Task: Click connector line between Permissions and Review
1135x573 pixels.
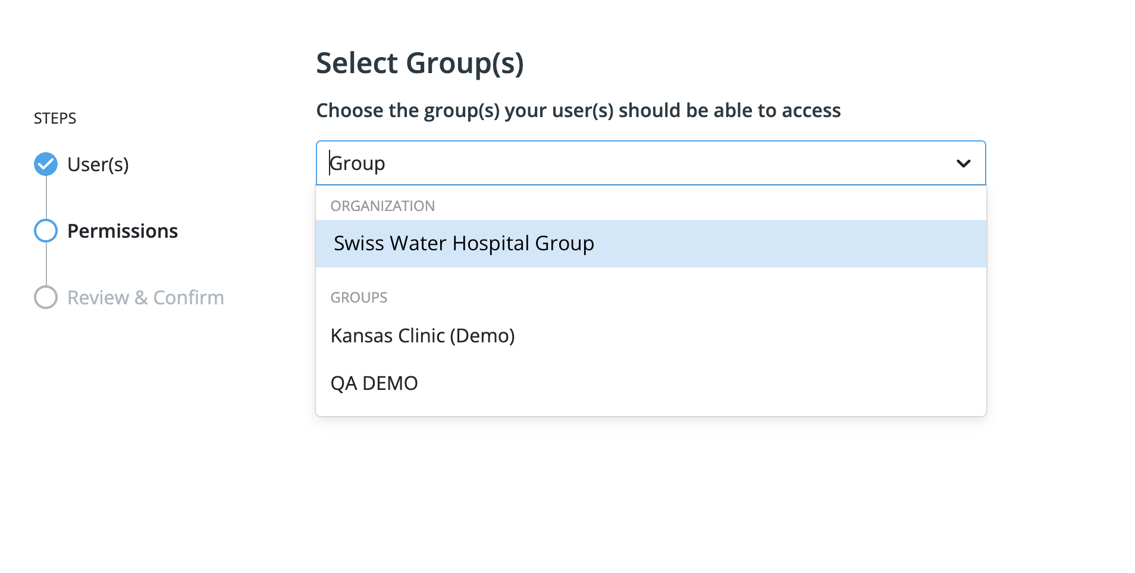Action: coord(46,265)
